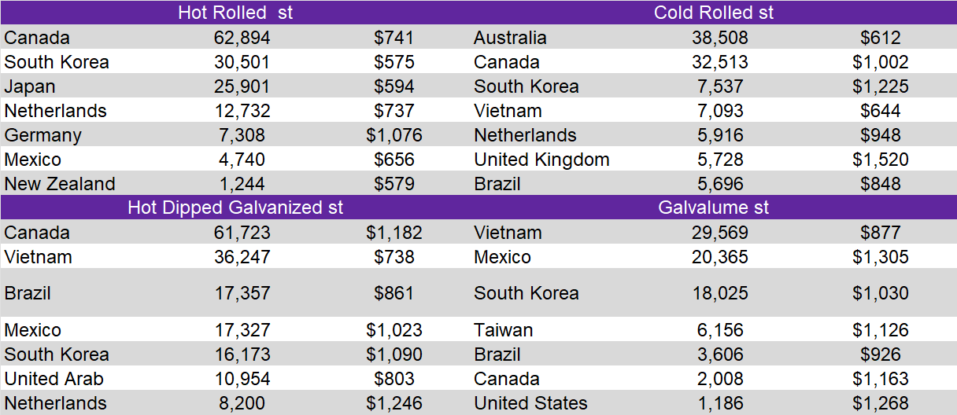957x415 pixels.
Task: Click the Japan country cell
Action: [30, 86]
